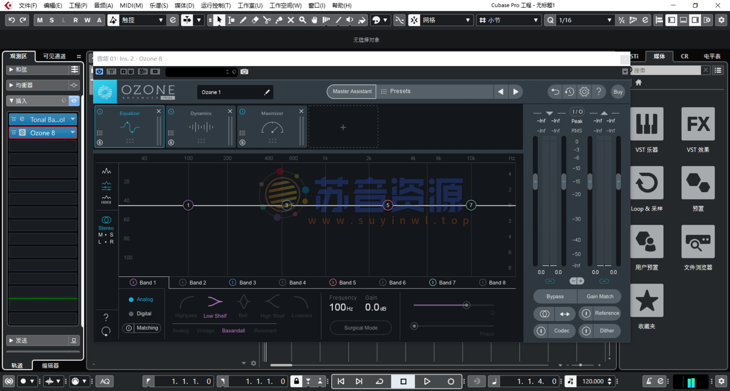Open Ozone 8 insert slot dropdown arrow
The height and width of the screenshot is (391, 730).
pos(72,132)
